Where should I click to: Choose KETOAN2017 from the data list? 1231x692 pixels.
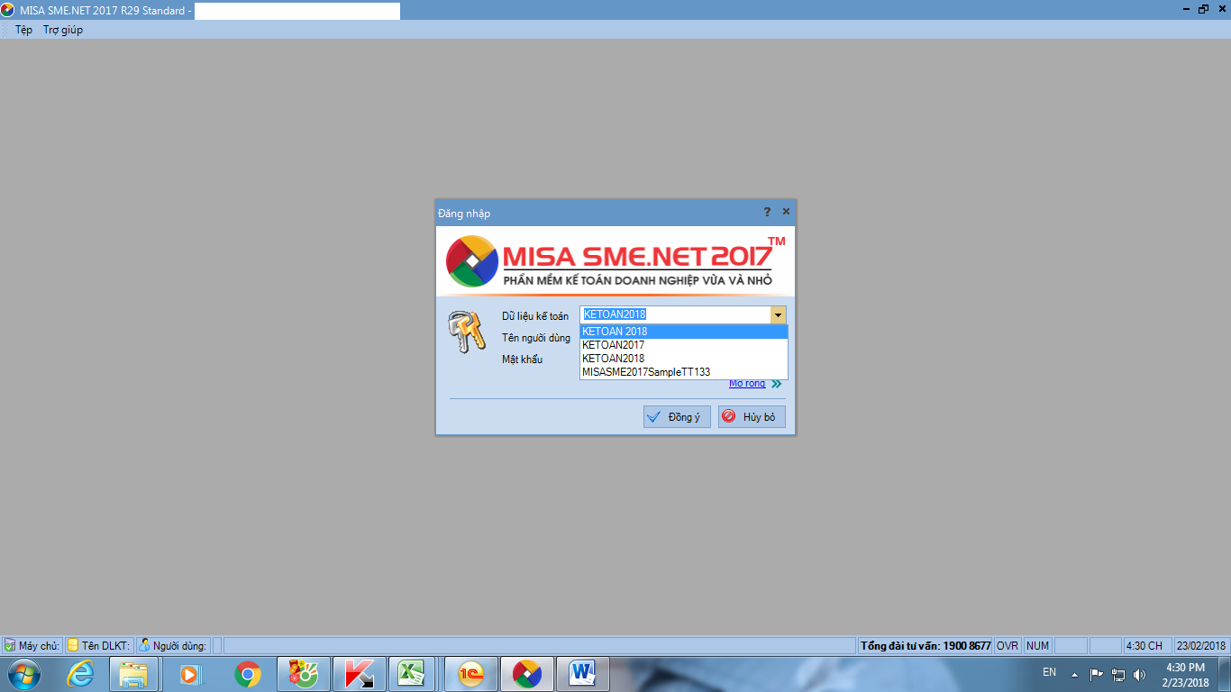[684, 345]
